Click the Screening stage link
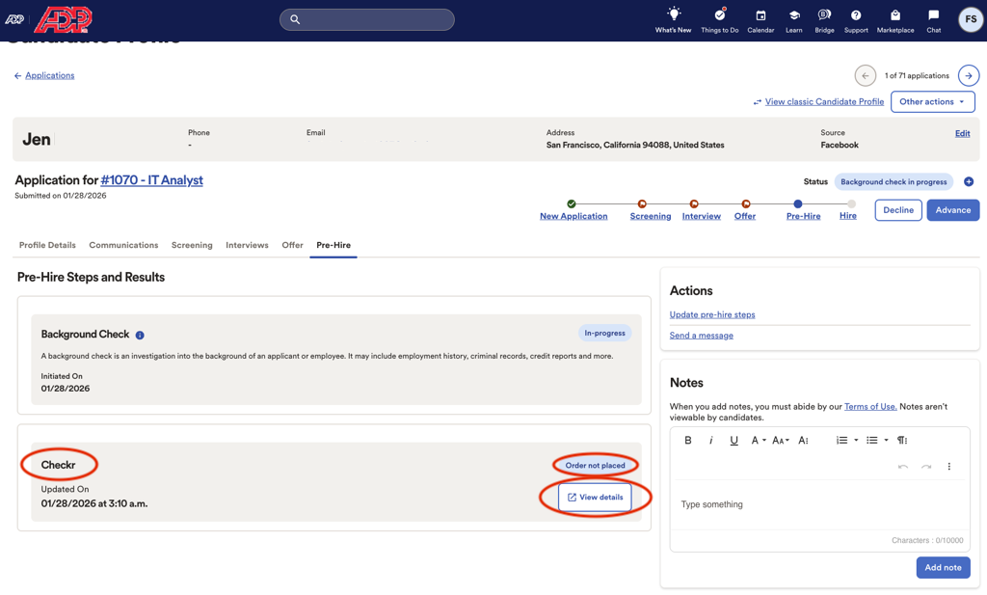987x595 pixels. coord(651,216)
